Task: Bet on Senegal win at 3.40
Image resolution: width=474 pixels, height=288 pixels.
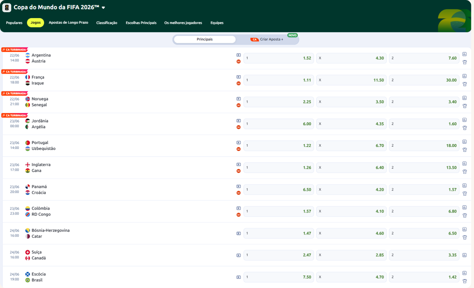Action: coord(424,102)
